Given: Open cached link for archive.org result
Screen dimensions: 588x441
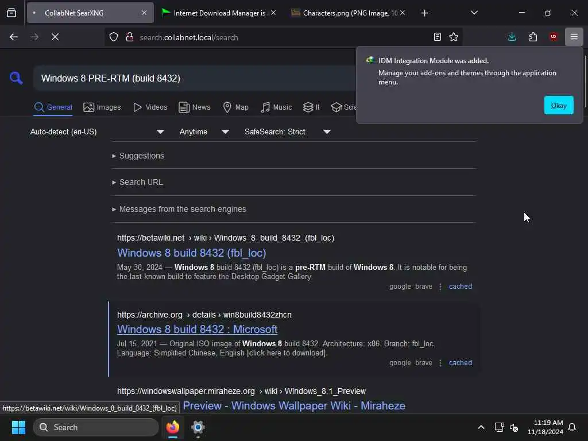Looking at the screenshot, I should click(x=460, y=363).
